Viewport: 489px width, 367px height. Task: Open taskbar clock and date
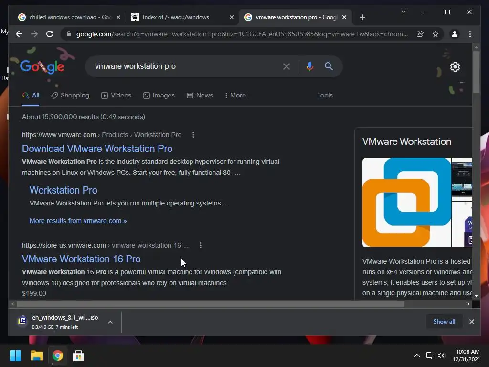[466, 356]
